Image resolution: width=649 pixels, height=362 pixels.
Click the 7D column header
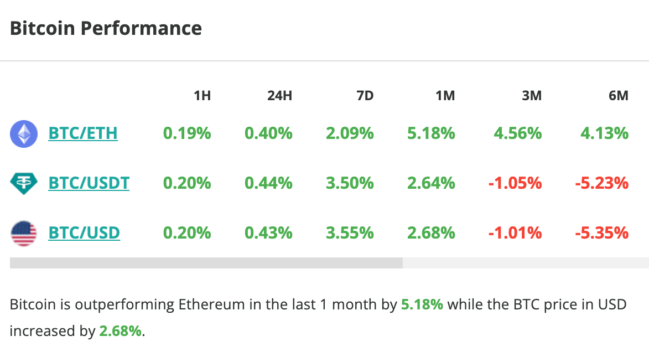click(365, 96)
